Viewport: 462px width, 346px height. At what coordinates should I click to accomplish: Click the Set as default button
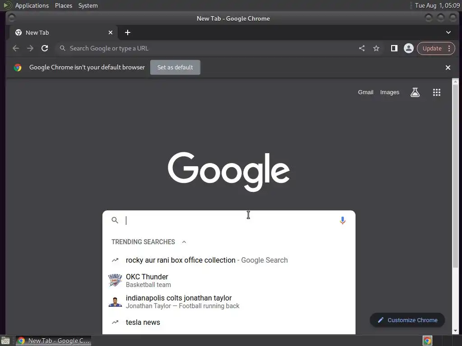(x=175, y=68)
